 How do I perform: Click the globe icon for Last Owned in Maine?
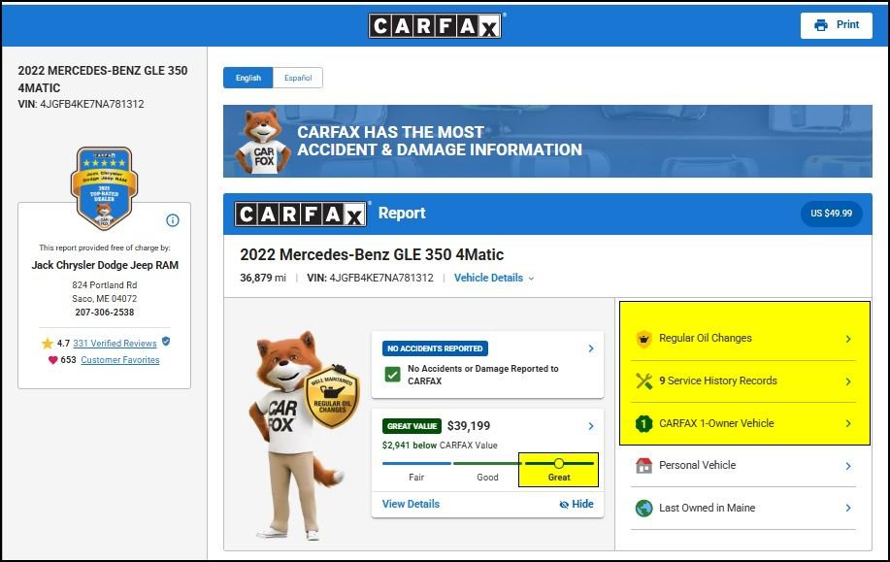point(643,508)
